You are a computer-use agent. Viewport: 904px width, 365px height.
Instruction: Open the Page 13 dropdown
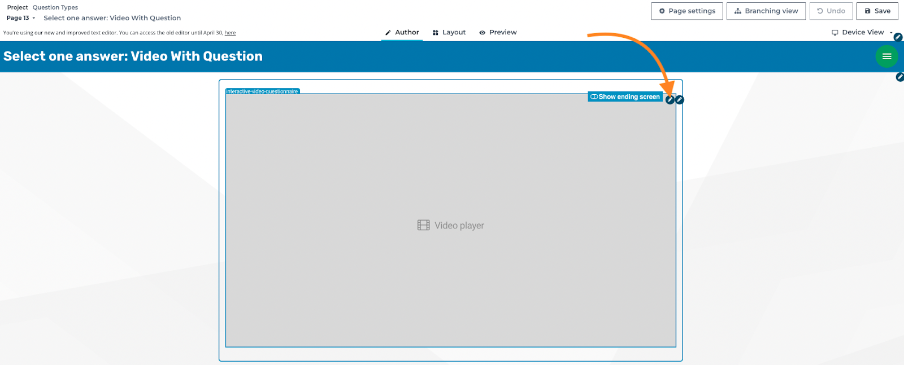pos(21,18)
